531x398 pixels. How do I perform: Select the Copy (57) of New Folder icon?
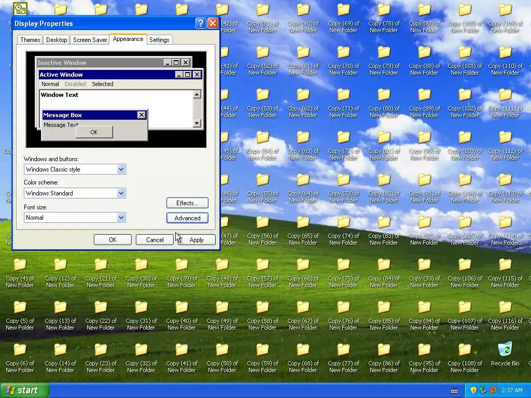262,274
